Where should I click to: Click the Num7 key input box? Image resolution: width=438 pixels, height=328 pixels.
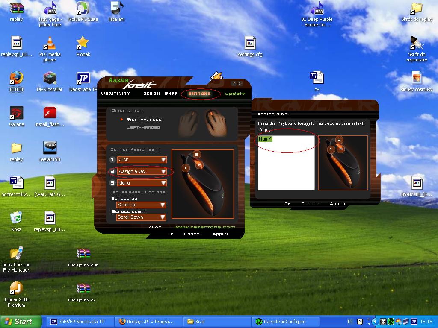pos(286,162)
